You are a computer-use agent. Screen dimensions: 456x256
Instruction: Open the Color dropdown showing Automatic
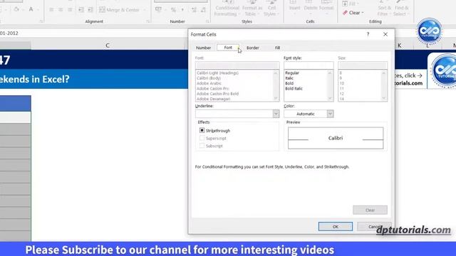tap(330, 114)
